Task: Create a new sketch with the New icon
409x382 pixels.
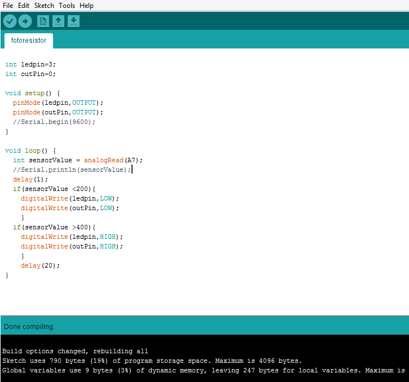Action: click(x=43, y=21)
